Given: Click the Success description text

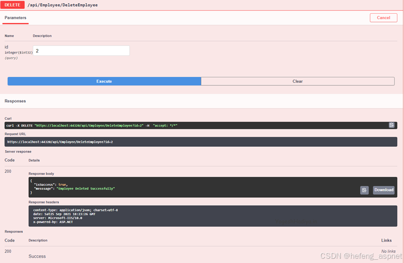Looking at the screenshot, I should coord(37,256).
